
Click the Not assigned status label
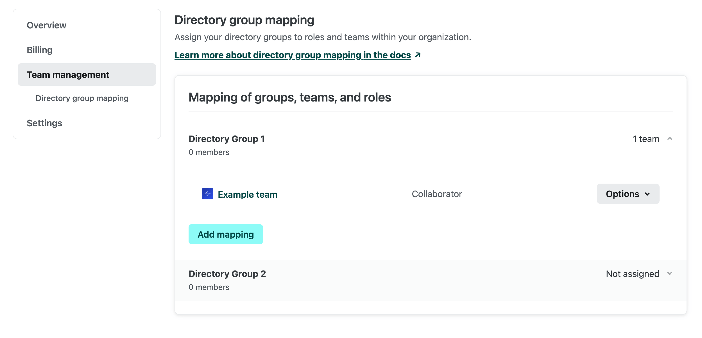point(632,274)
